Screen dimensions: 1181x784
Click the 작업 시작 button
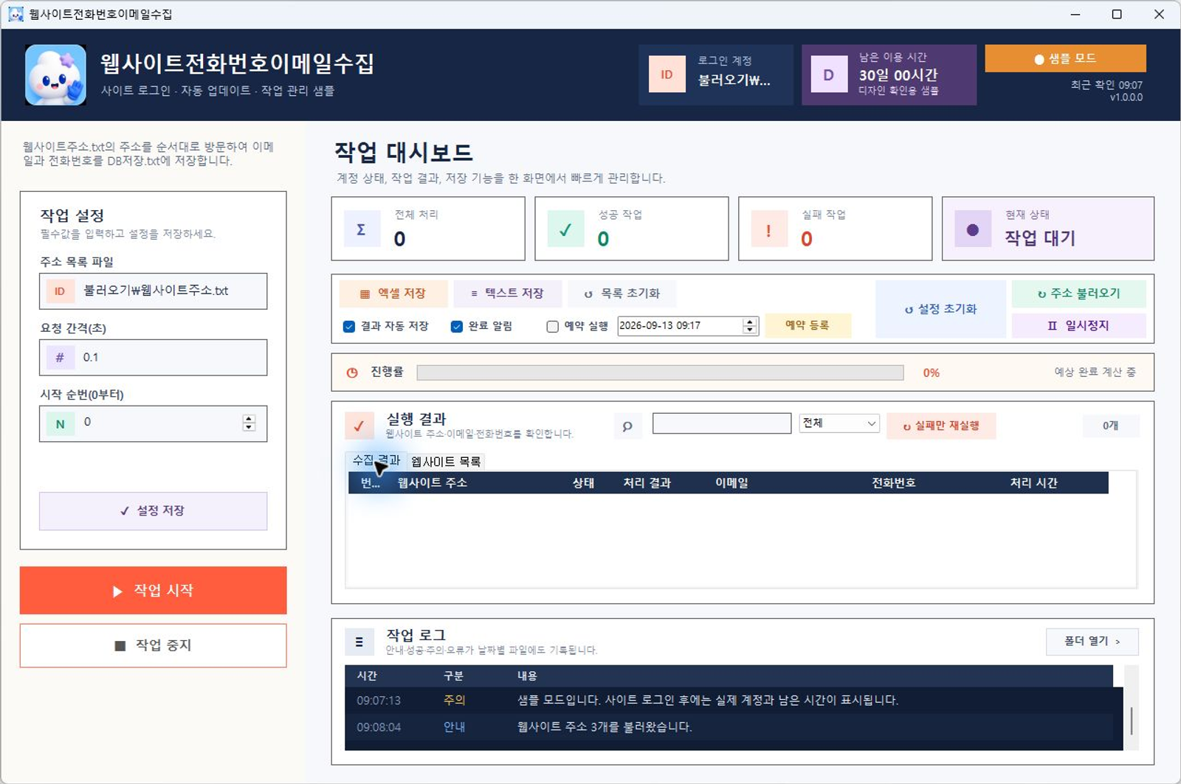pyautogui.click(x=153, y=590)
